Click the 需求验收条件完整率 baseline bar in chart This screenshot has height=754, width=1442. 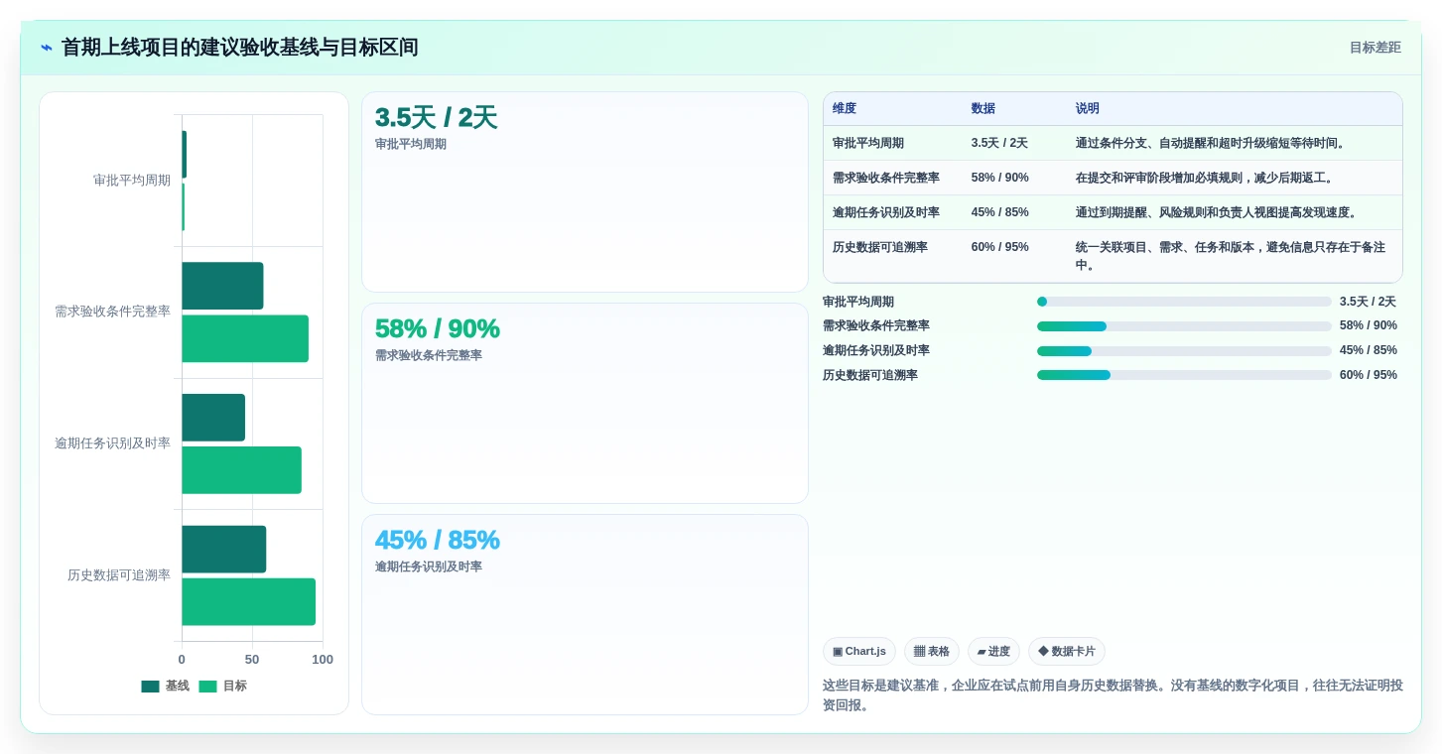pos(222,286)
